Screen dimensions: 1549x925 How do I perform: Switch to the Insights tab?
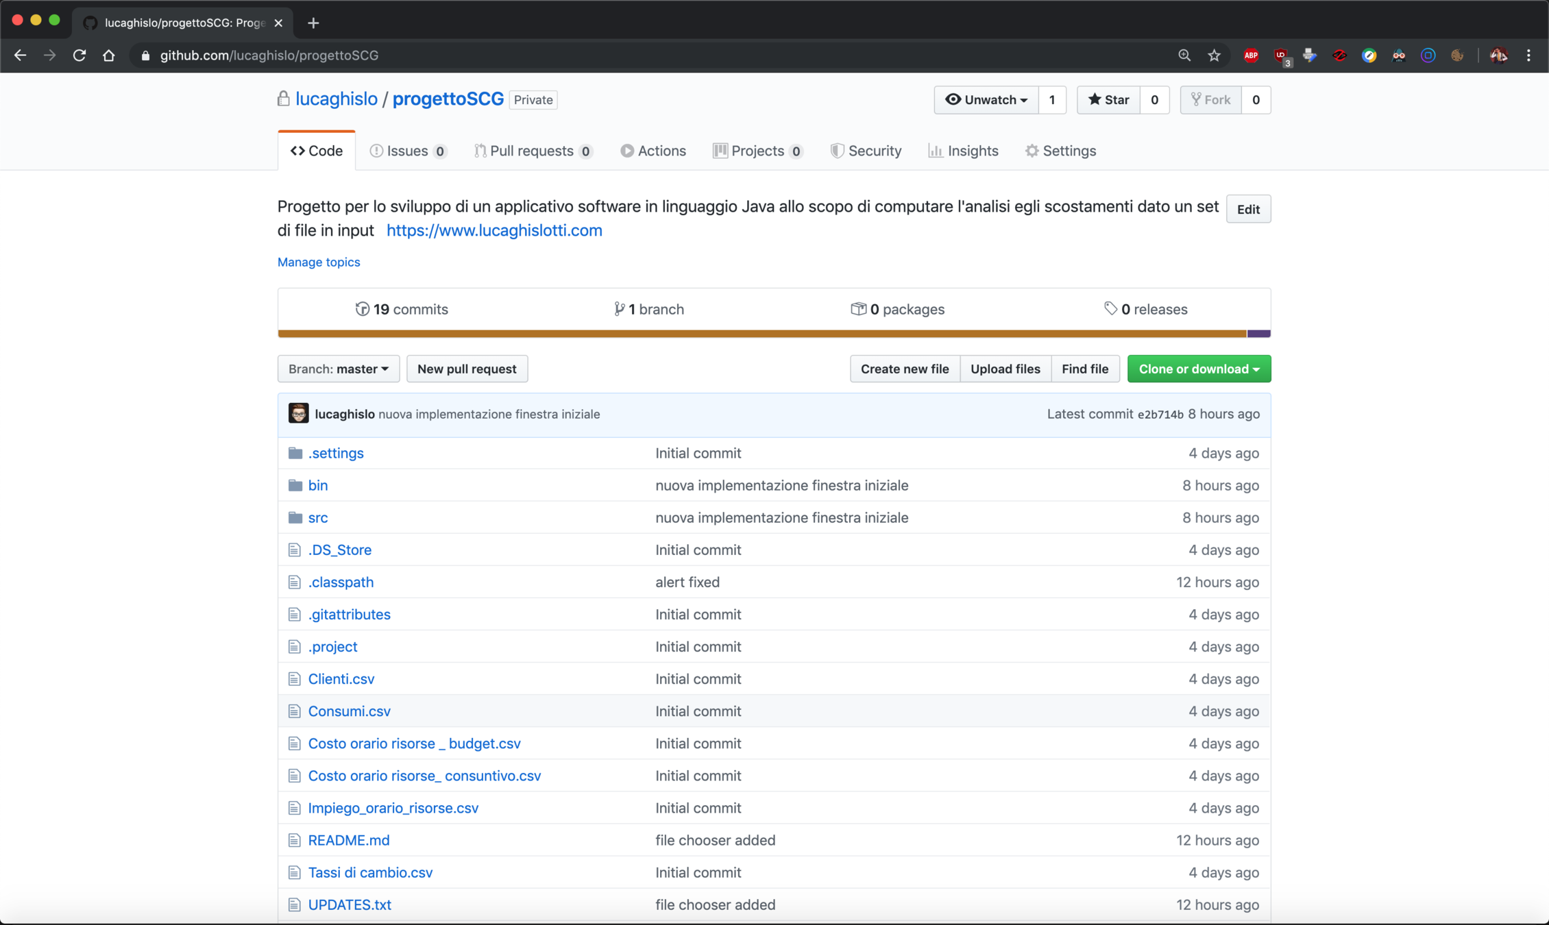[x=963, y=151]
